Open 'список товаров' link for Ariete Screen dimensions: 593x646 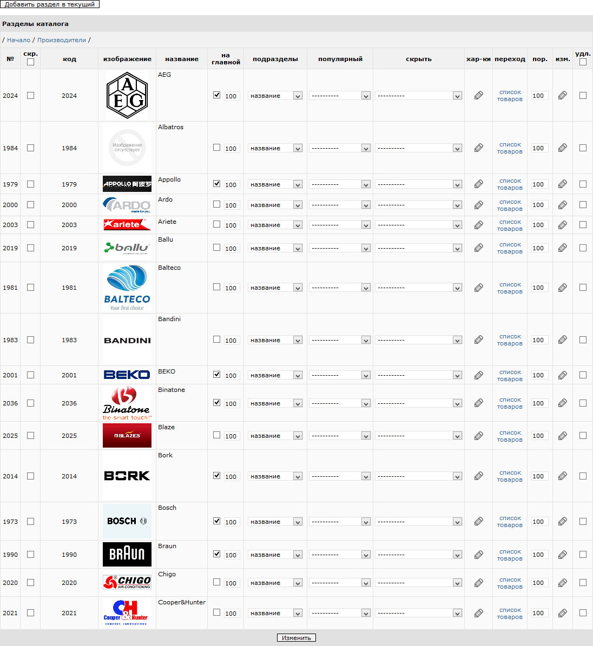point(510,225)
